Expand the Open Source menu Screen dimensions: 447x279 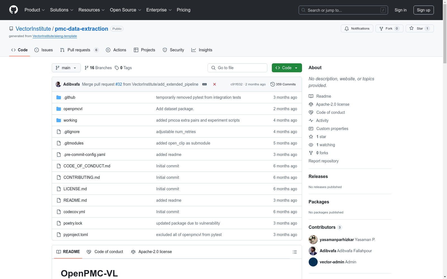point(126,10)
